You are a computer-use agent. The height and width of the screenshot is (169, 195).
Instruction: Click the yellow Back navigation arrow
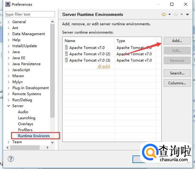pyautogui.click(x=164, y=14)
